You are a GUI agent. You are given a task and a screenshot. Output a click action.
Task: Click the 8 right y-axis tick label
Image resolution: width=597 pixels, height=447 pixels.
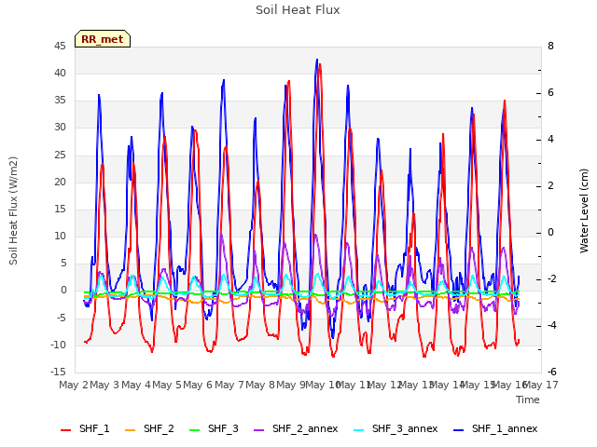pos(550,47)
